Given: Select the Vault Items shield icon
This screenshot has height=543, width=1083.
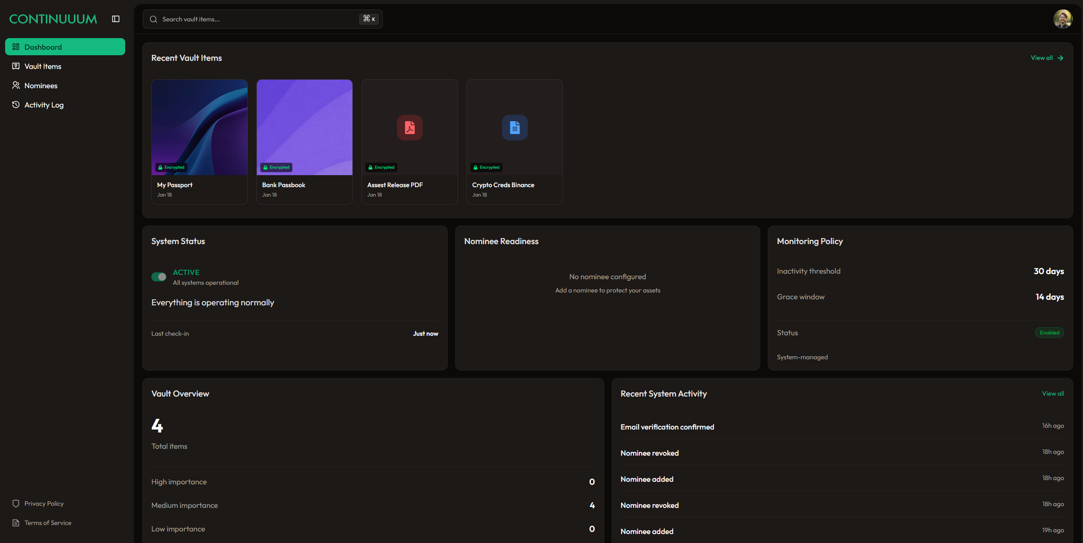Looking at the screenshot, I should tap(16, 66).
